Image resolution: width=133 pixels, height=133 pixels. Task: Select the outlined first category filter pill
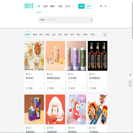(28, 35)
